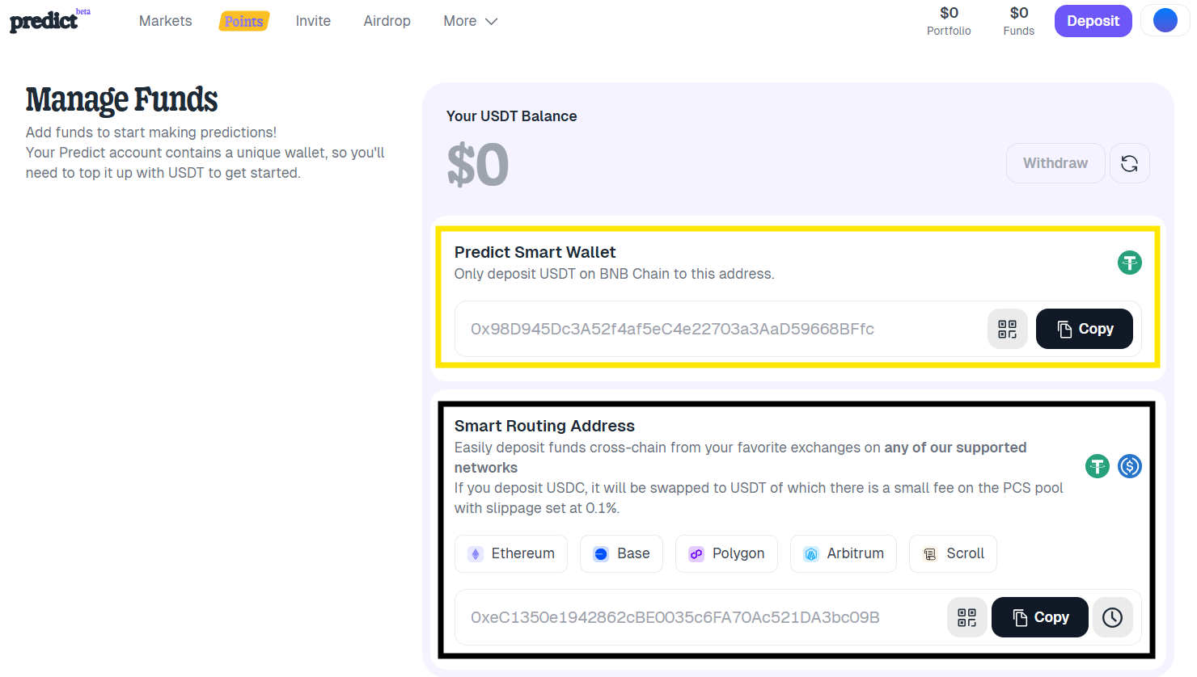The width and height of the screenshot is (1197, 677).
Task: Click the blue profile avatar
Action: (1165, 20)
